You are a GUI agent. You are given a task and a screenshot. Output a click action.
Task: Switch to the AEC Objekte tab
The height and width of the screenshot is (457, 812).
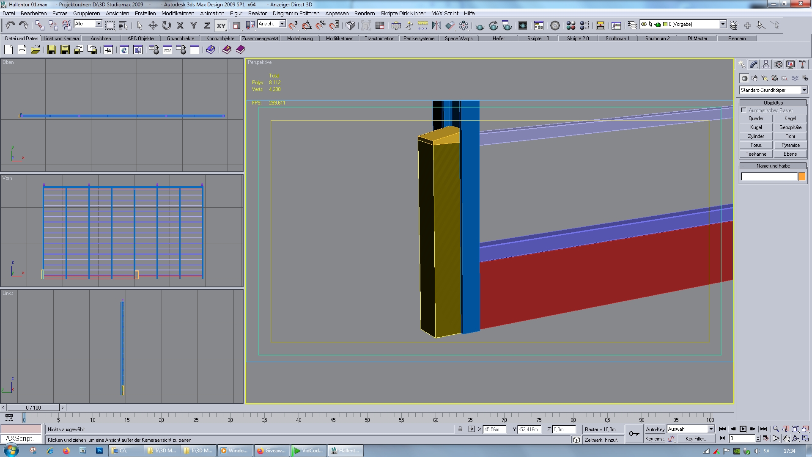click(140, 39)
